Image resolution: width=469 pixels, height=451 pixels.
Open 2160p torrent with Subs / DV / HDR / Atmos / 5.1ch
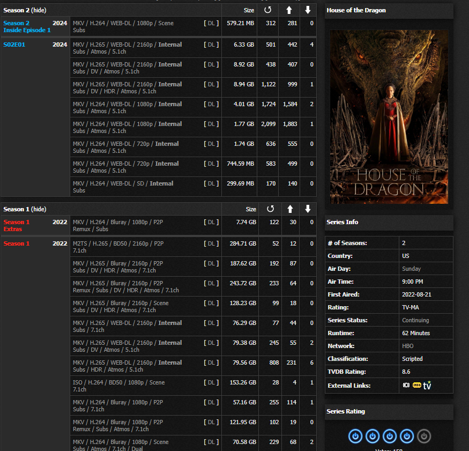(x=128, y=88)
